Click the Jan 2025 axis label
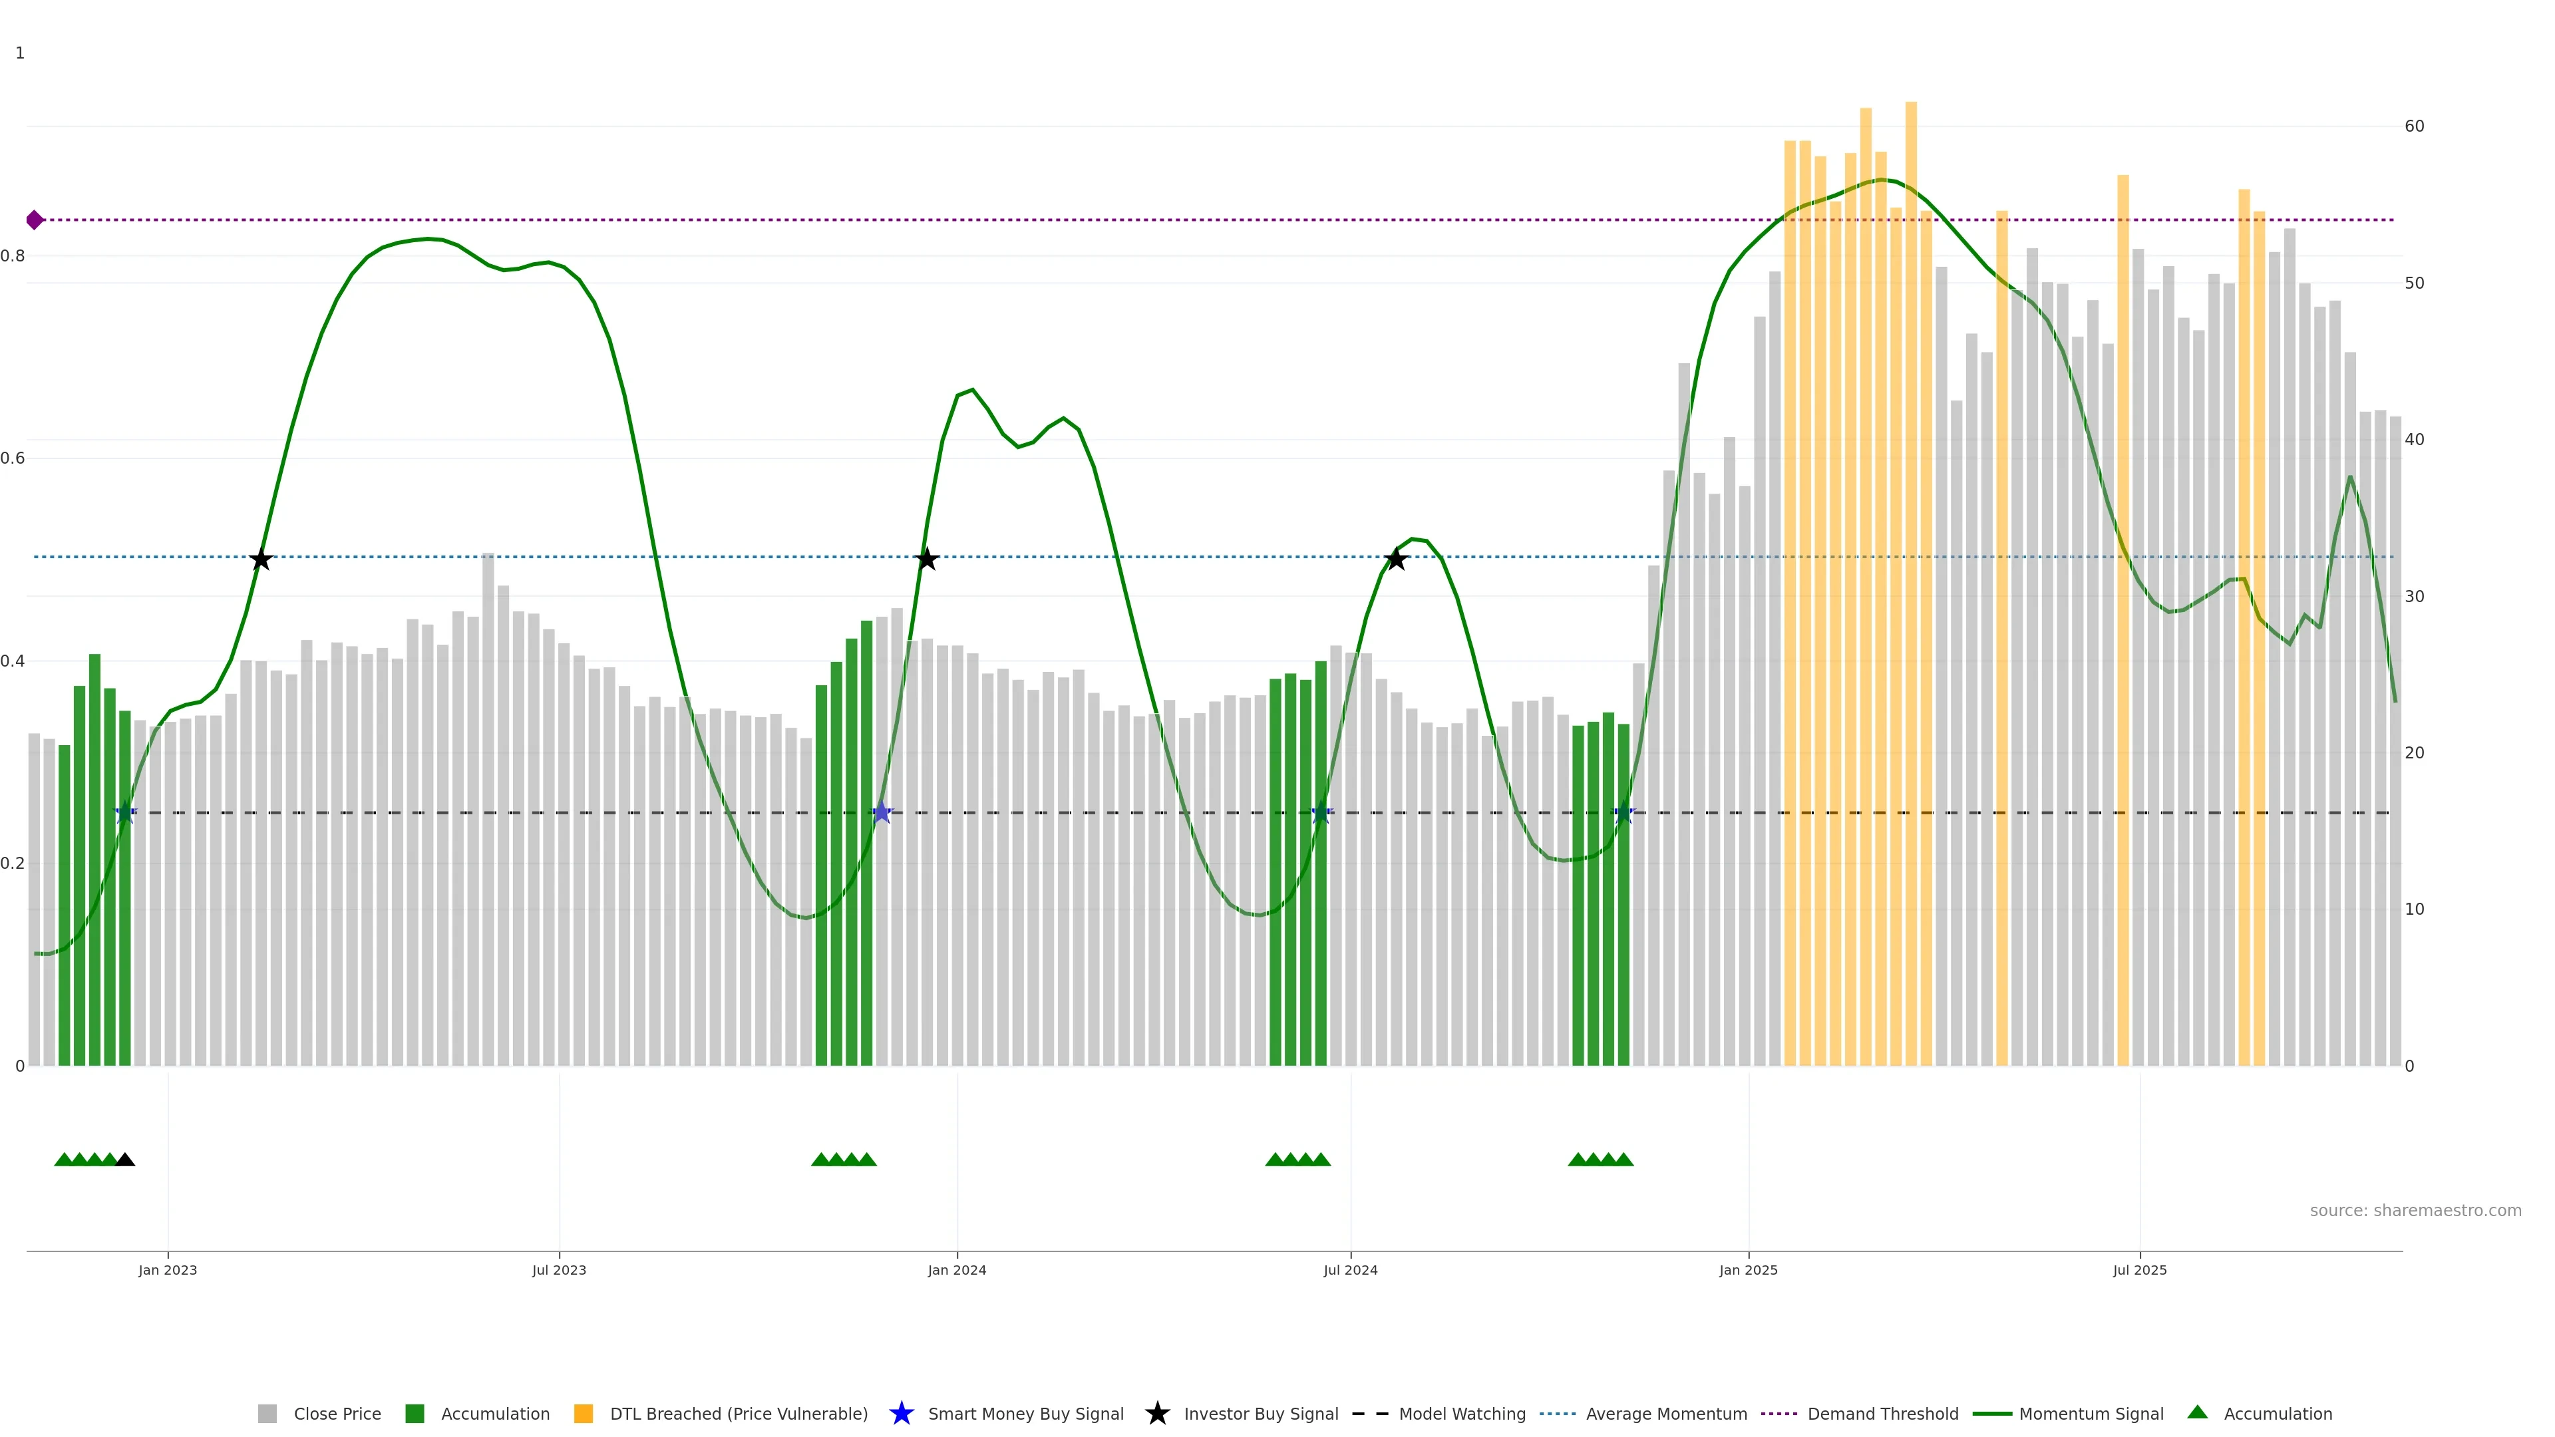This screenshot has width=2555, height=1437. (1748, 1271)
